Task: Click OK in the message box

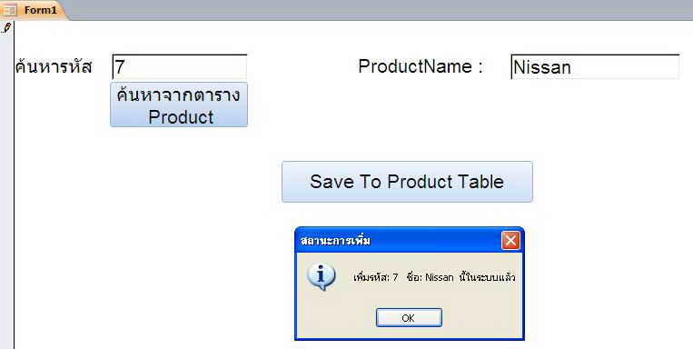Action: pyautogui.click(x=409, y=317)
